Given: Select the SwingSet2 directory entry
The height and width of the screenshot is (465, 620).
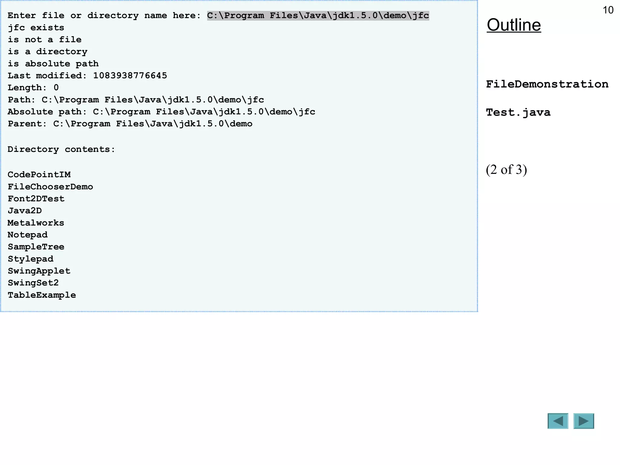Looking at the screenshot, I should [x=33, y=283].
